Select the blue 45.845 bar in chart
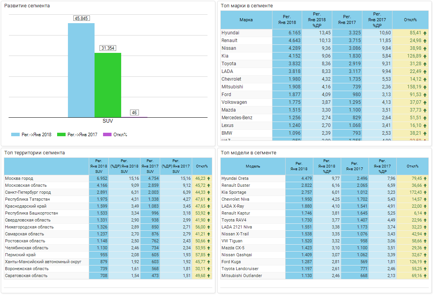The height and width of the screenshot is (306, 433). click(81, 70)
